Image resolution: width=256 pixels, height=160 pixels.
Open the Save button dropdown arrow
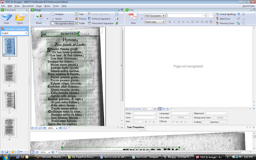[142, 19]
